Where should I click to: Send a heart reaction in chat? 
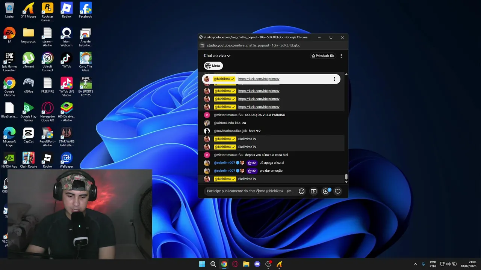[x=337, y=191]
